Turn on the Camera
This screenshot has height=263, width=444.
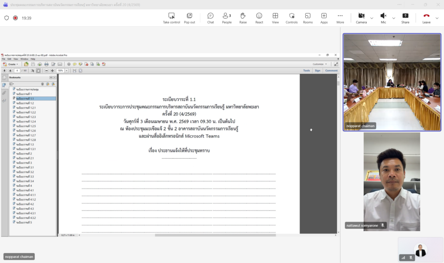point(361,18)
